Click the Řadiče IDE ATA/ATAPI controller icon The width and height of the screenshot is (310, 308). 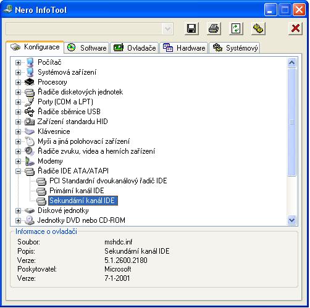[30, 171]
